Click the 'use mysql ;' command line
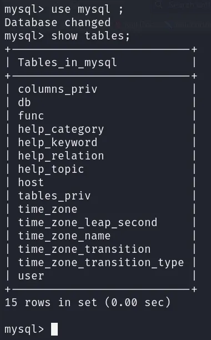Image resolution: width=211 pixels, height=340 pixels. pyautogui.click(x=64, y=9)
